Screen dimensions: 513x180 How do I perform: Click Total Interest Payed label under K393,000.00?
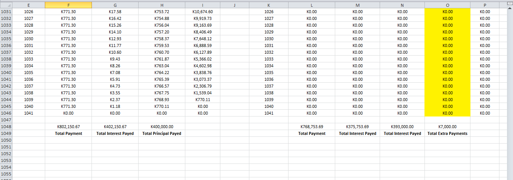[x=402, y=133]
